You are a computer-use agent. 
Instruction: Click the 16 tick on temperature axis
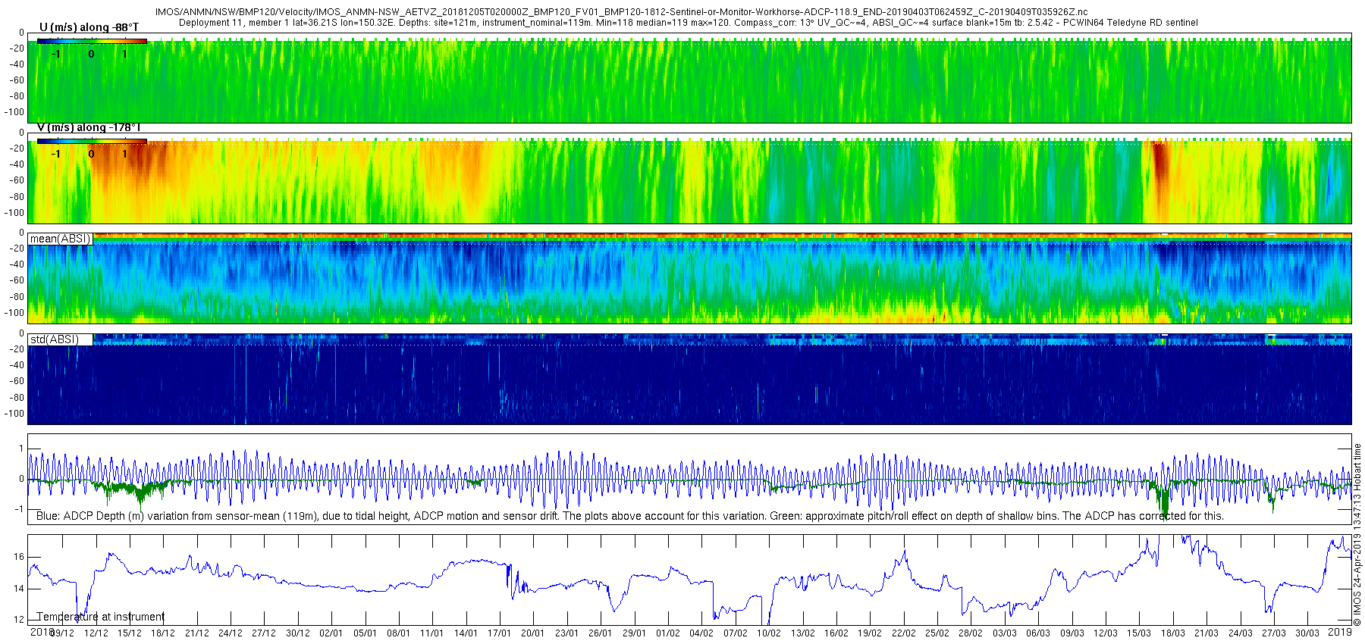point(19,557)
